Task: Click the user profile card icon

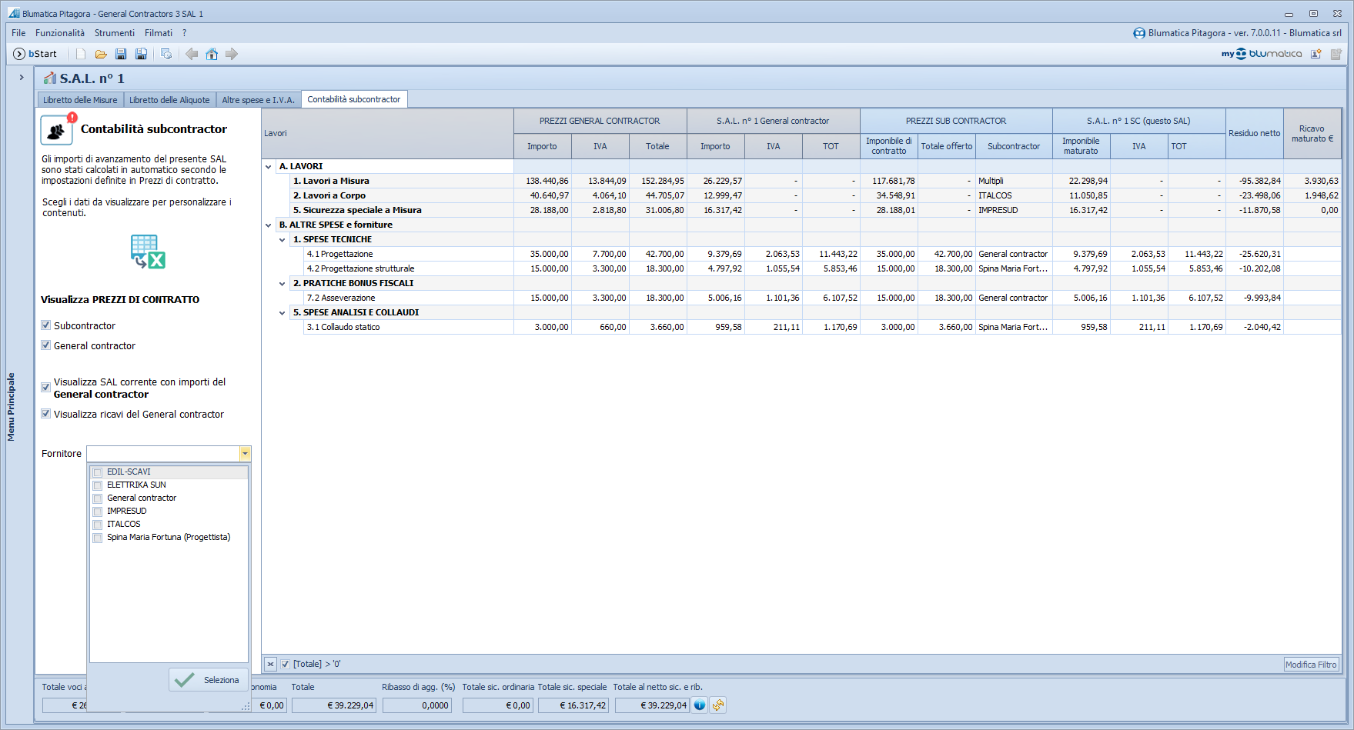Action: (1316, 54)
